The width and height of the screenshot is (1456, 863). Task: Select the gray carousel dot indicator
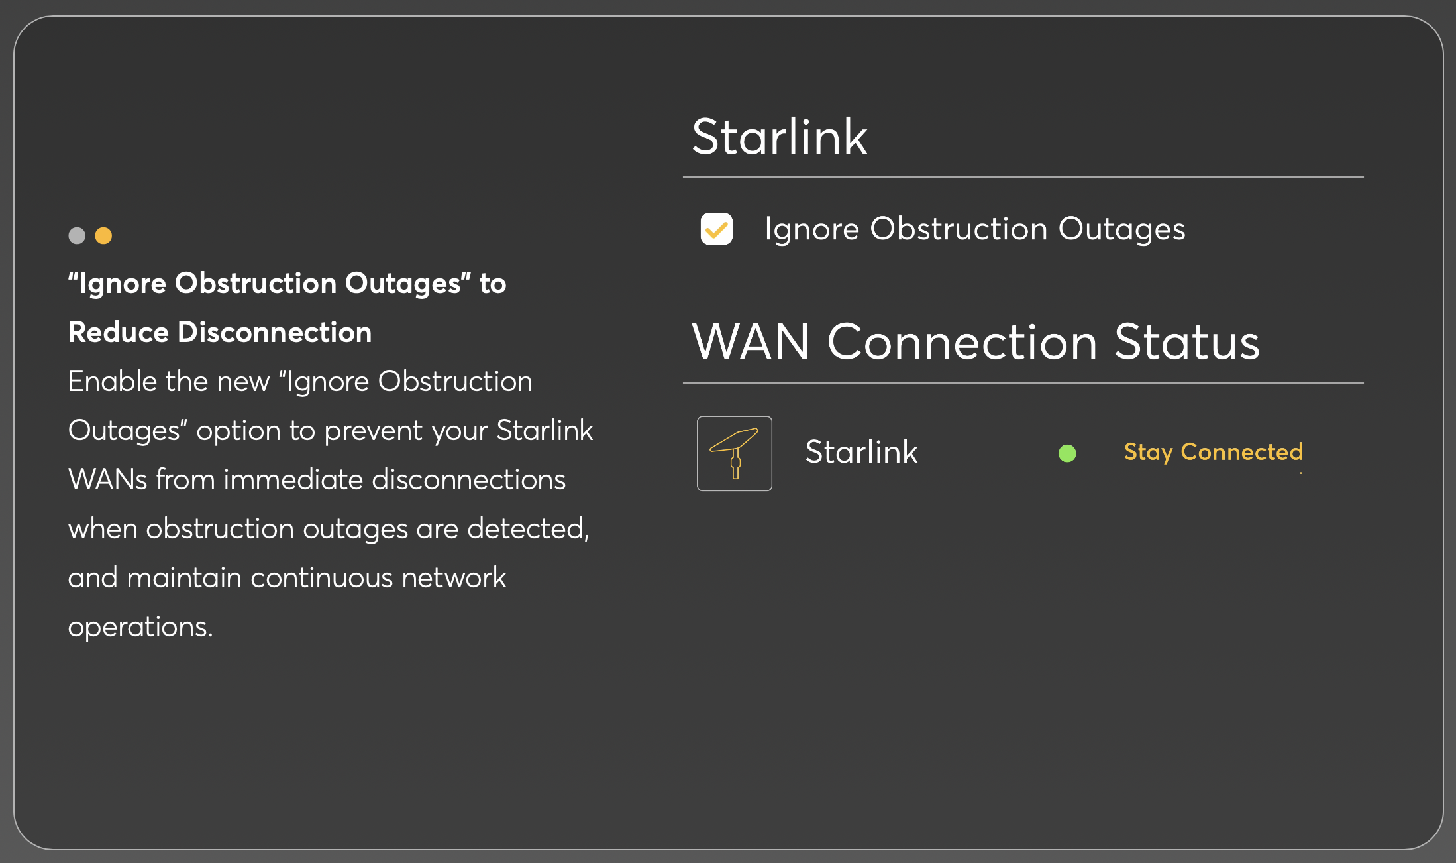77,235
